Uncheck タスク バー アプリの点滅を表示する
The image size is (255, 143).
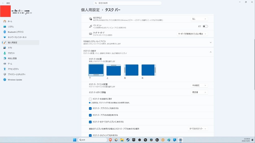point(90,115)
